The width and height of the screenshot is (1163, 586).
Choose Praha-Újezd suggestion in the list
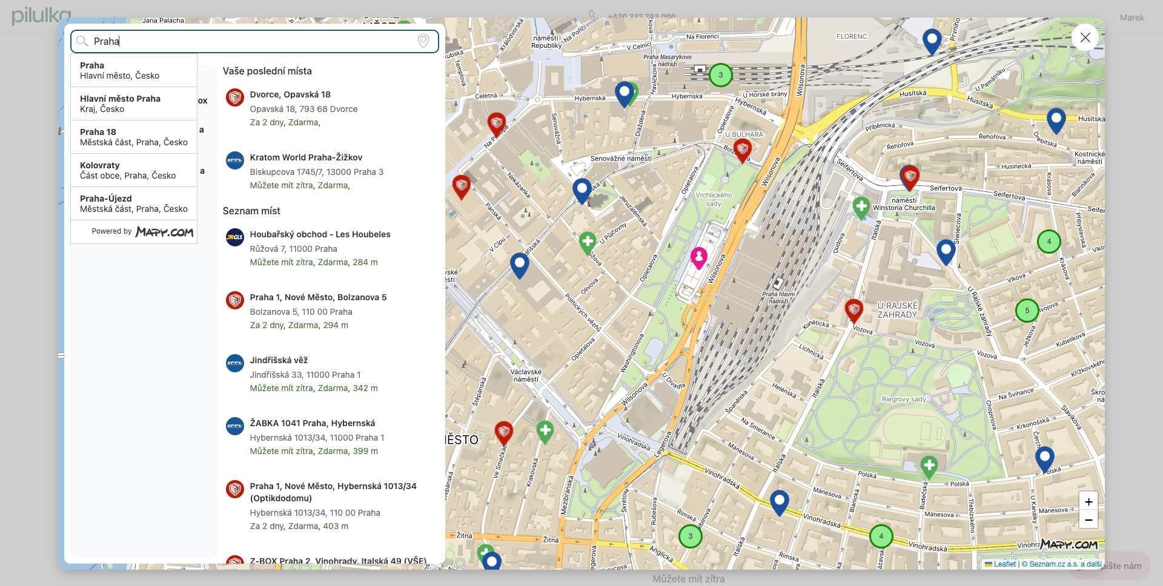click(x=134, y=203)
